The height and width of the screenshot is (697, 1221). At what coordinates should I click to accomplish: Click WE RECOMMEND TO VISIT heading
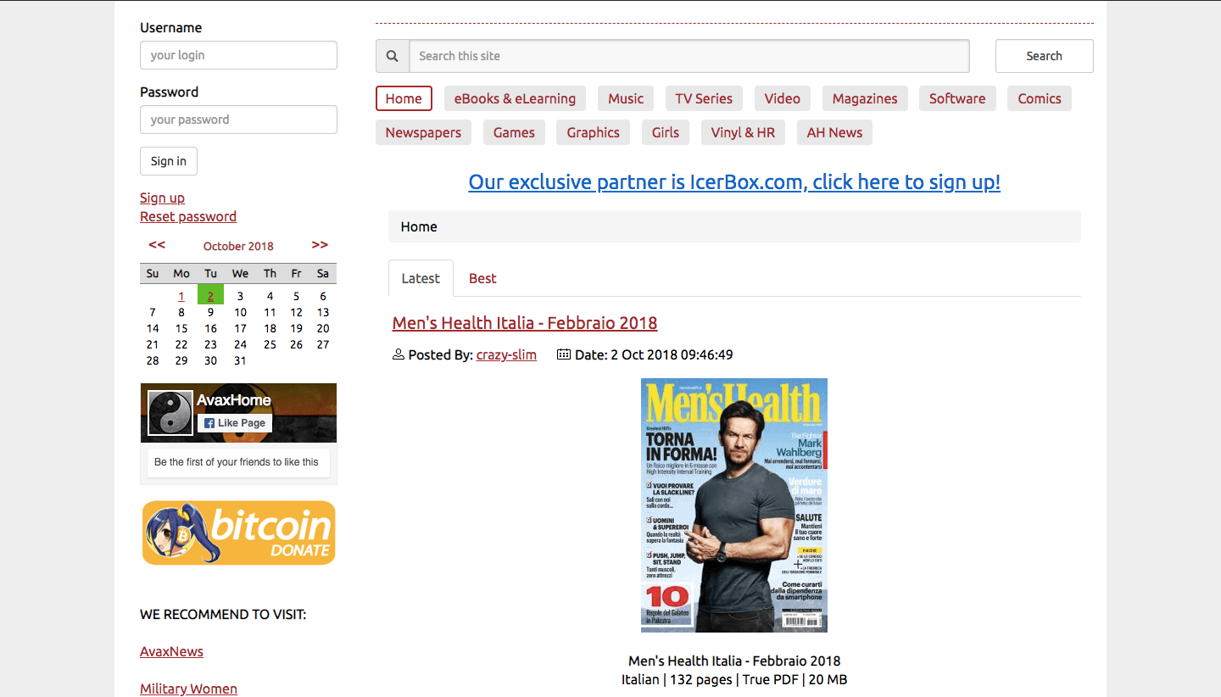(223, 614)
